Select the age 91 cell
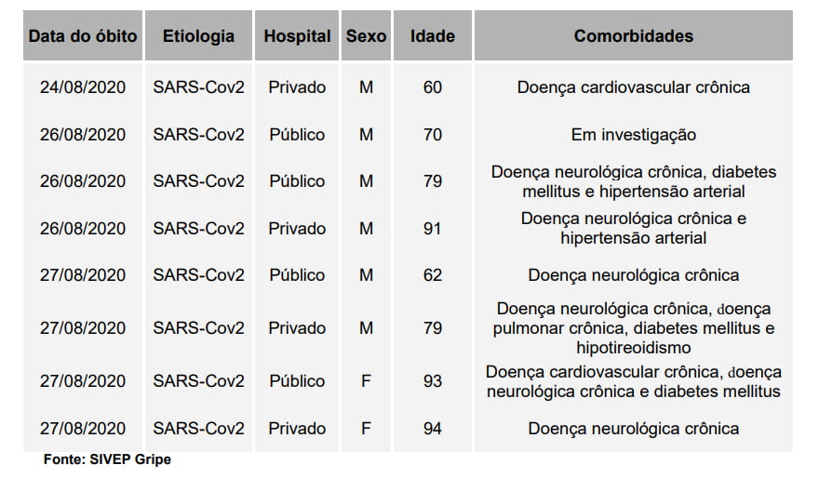 pos(433,229)
